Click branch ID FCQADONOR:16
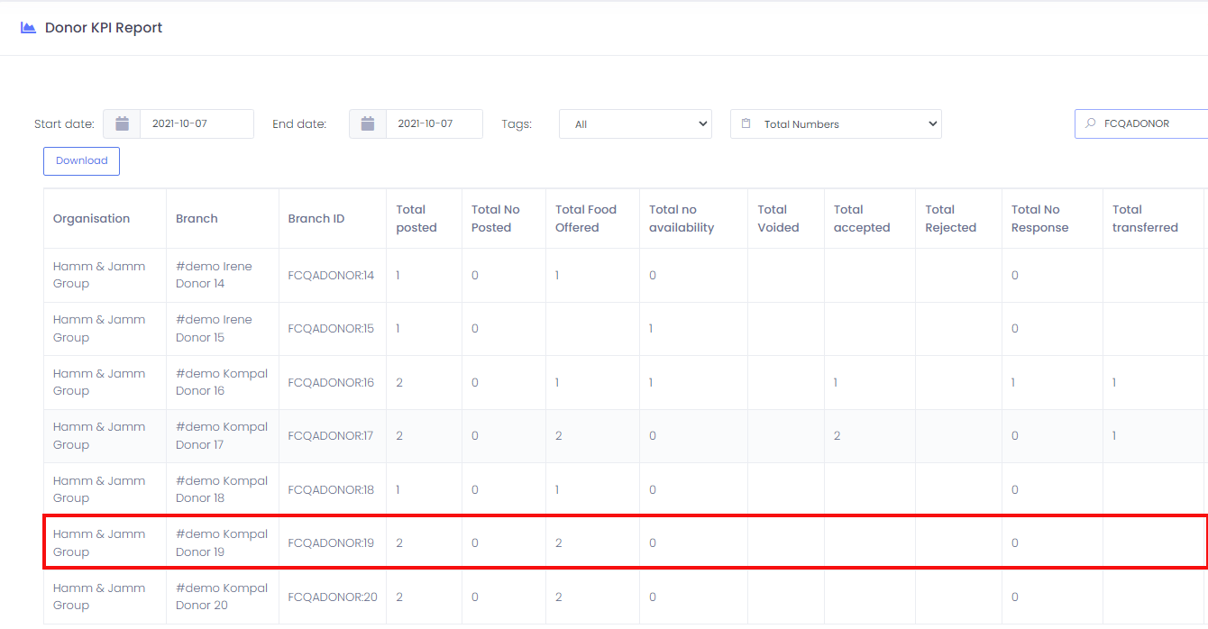 (x=330, y=382)
